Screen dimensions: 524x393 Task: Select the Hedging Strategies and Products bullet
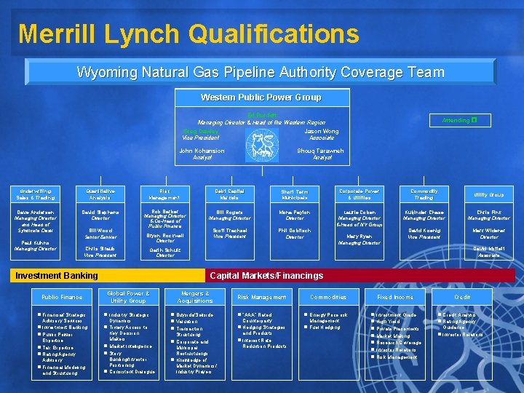(261, 330)
